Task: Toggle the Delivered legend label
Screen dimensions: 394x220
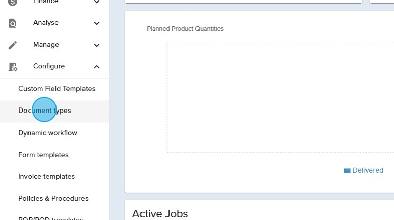Action: (368, 170)
